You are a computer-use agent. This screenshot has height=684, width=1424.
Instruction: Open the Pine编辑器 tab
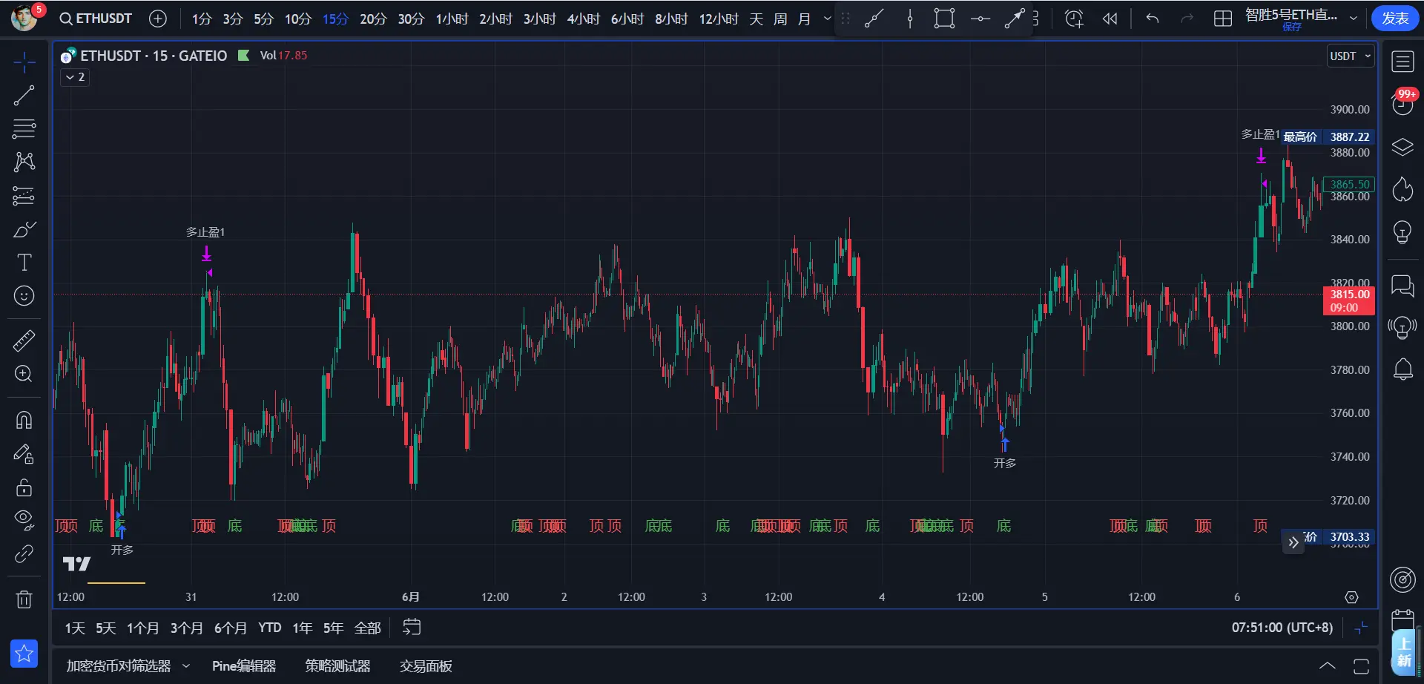coord(244,666)
